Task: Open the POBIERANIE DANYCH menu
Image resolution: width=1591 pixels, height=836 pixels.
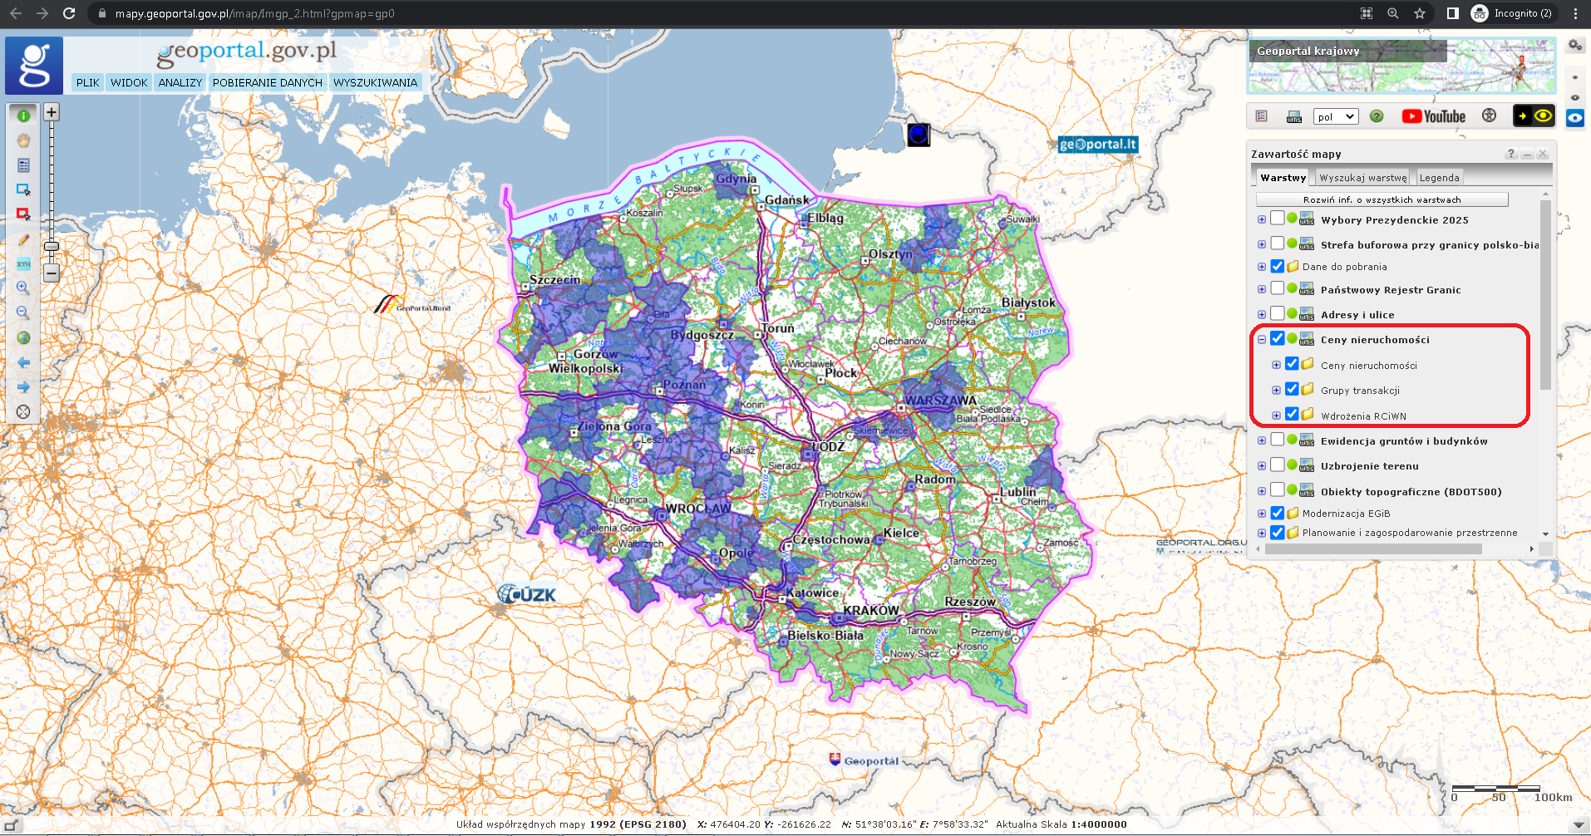Action: [267, 82]
